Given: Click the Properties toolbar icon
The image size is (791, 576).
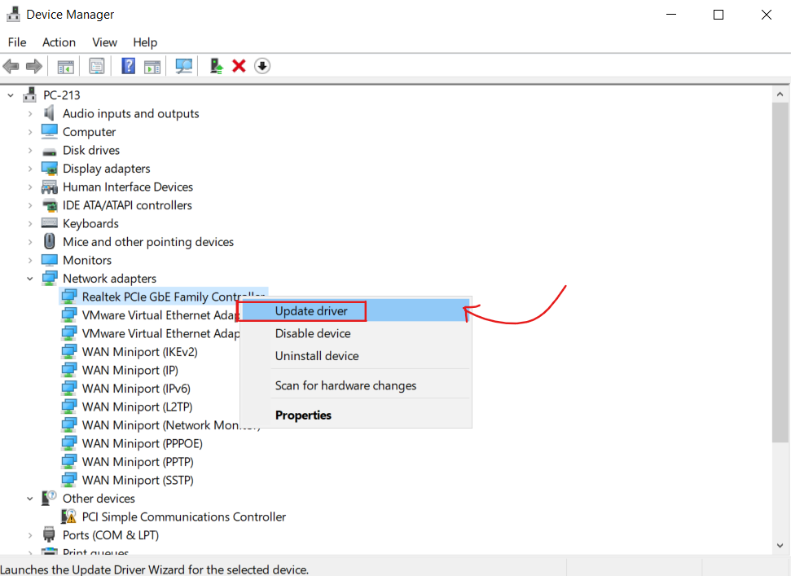Looking at the screenshot, I should (x=97, y=66).
